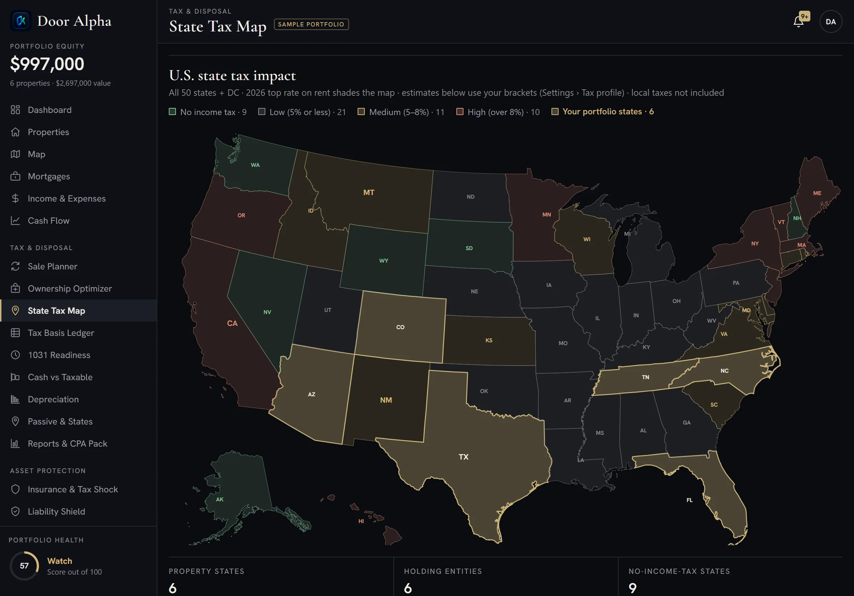854x596 pixels.
Task: Go to Mortgages page
Action: [x=78, y=176]
